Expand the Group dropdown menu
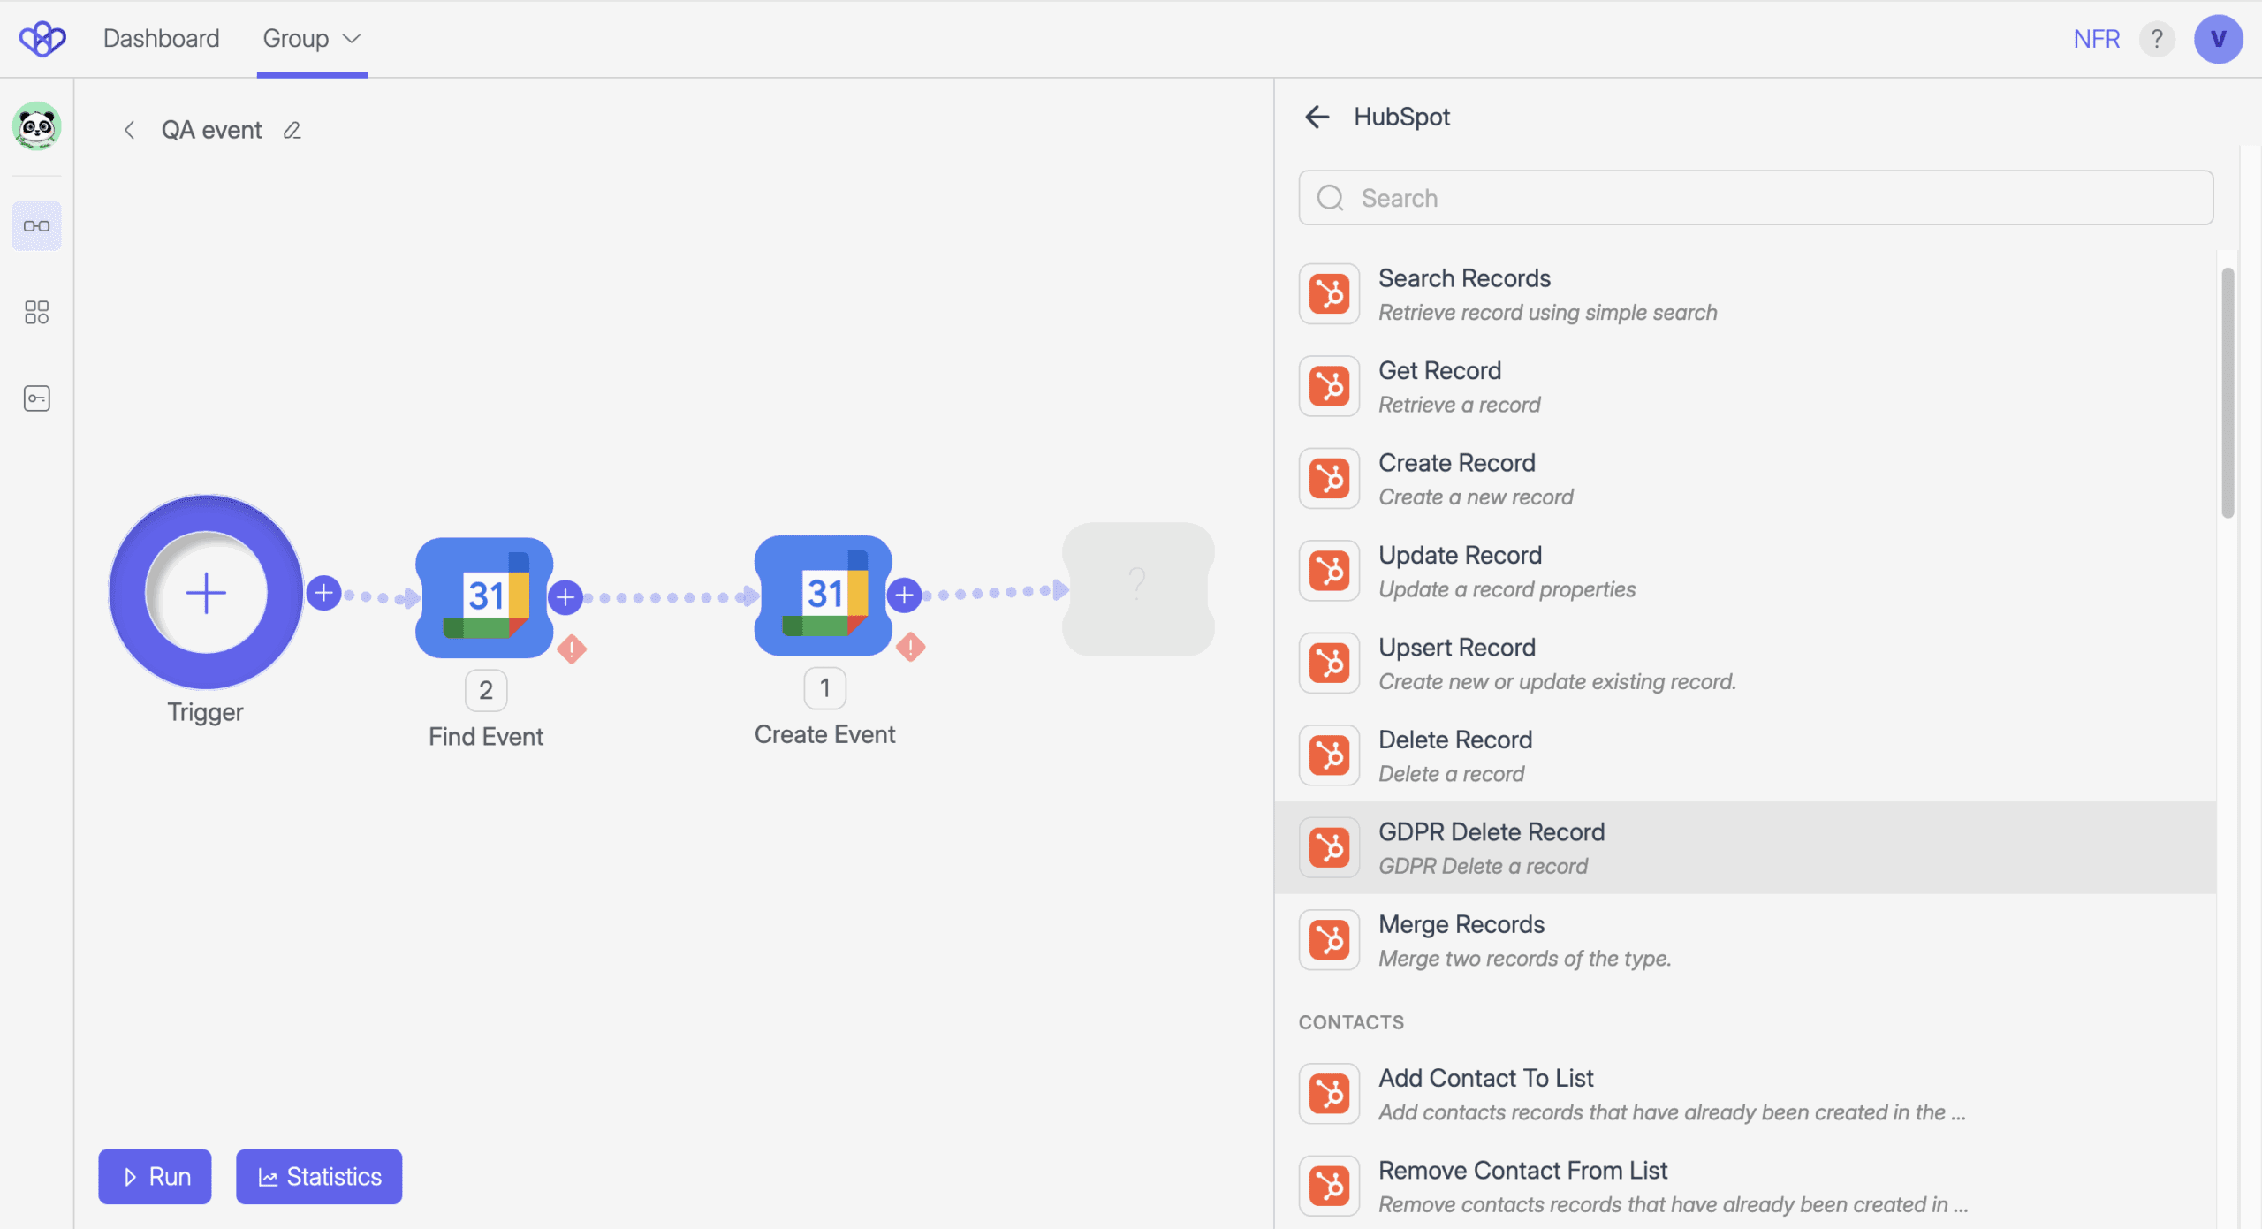Image resolution: width=2262 pixels, height=1229 pixels. click(x=312, y=39)
